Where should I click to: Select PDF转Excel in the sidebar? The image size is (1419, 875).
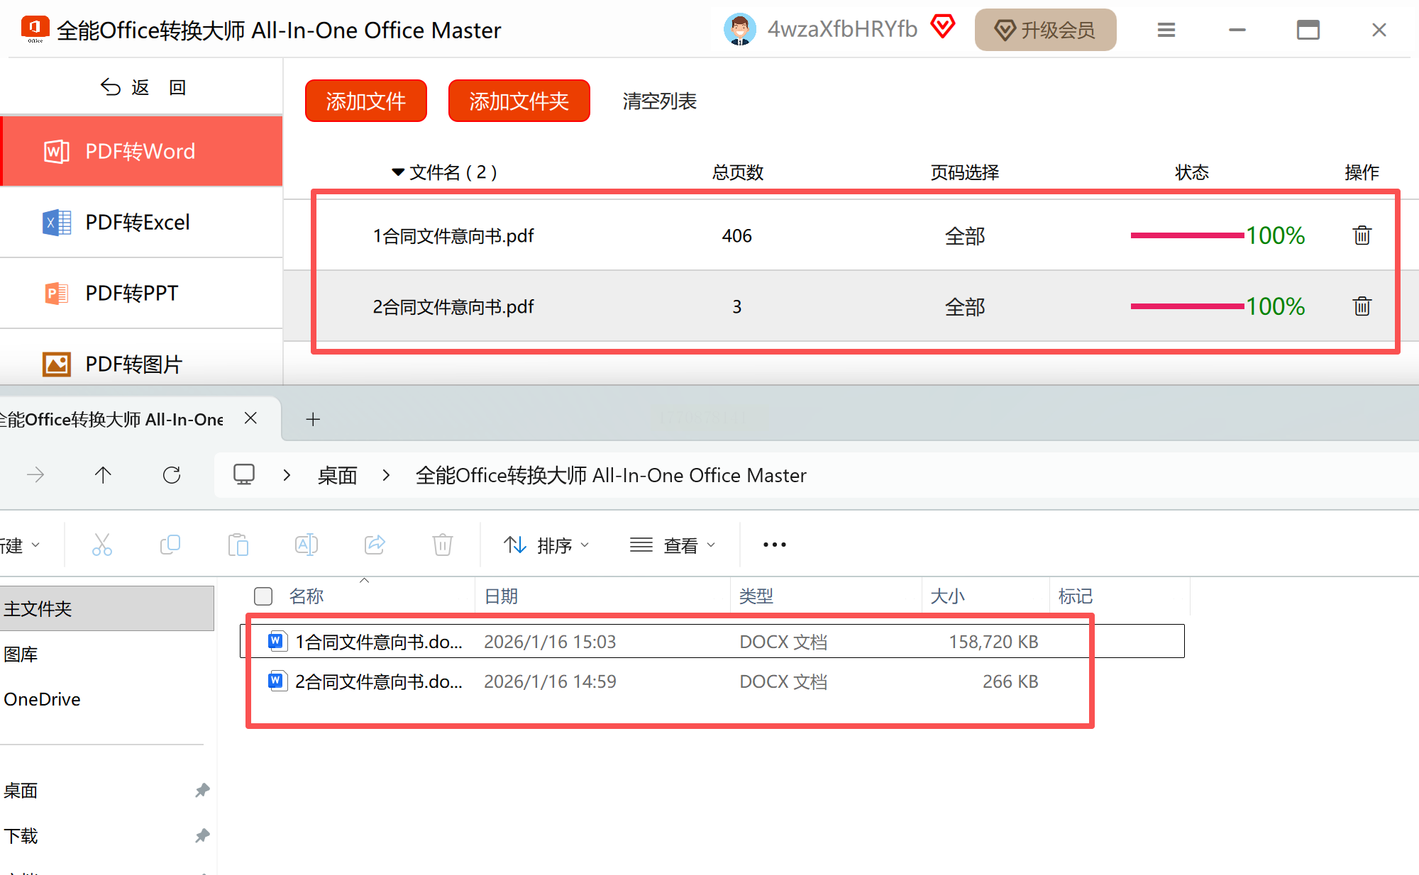(138, 223)
